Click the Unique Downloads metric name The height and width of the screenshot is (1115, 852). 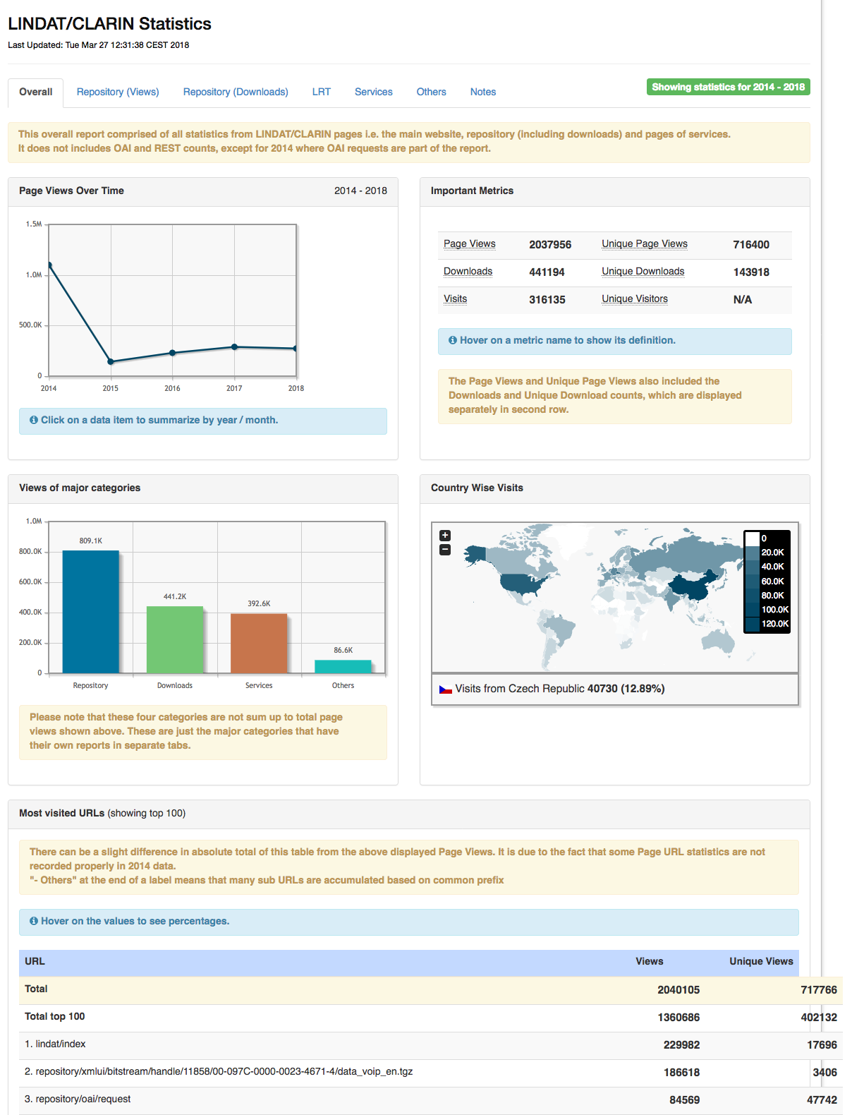643,272
